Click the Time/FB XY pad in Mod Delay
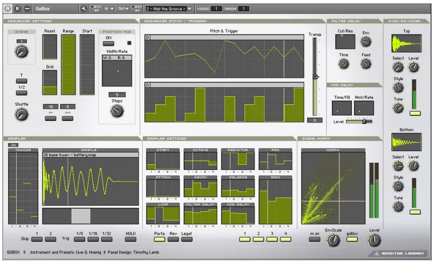432x262 pixels. [x=342, y=108]
